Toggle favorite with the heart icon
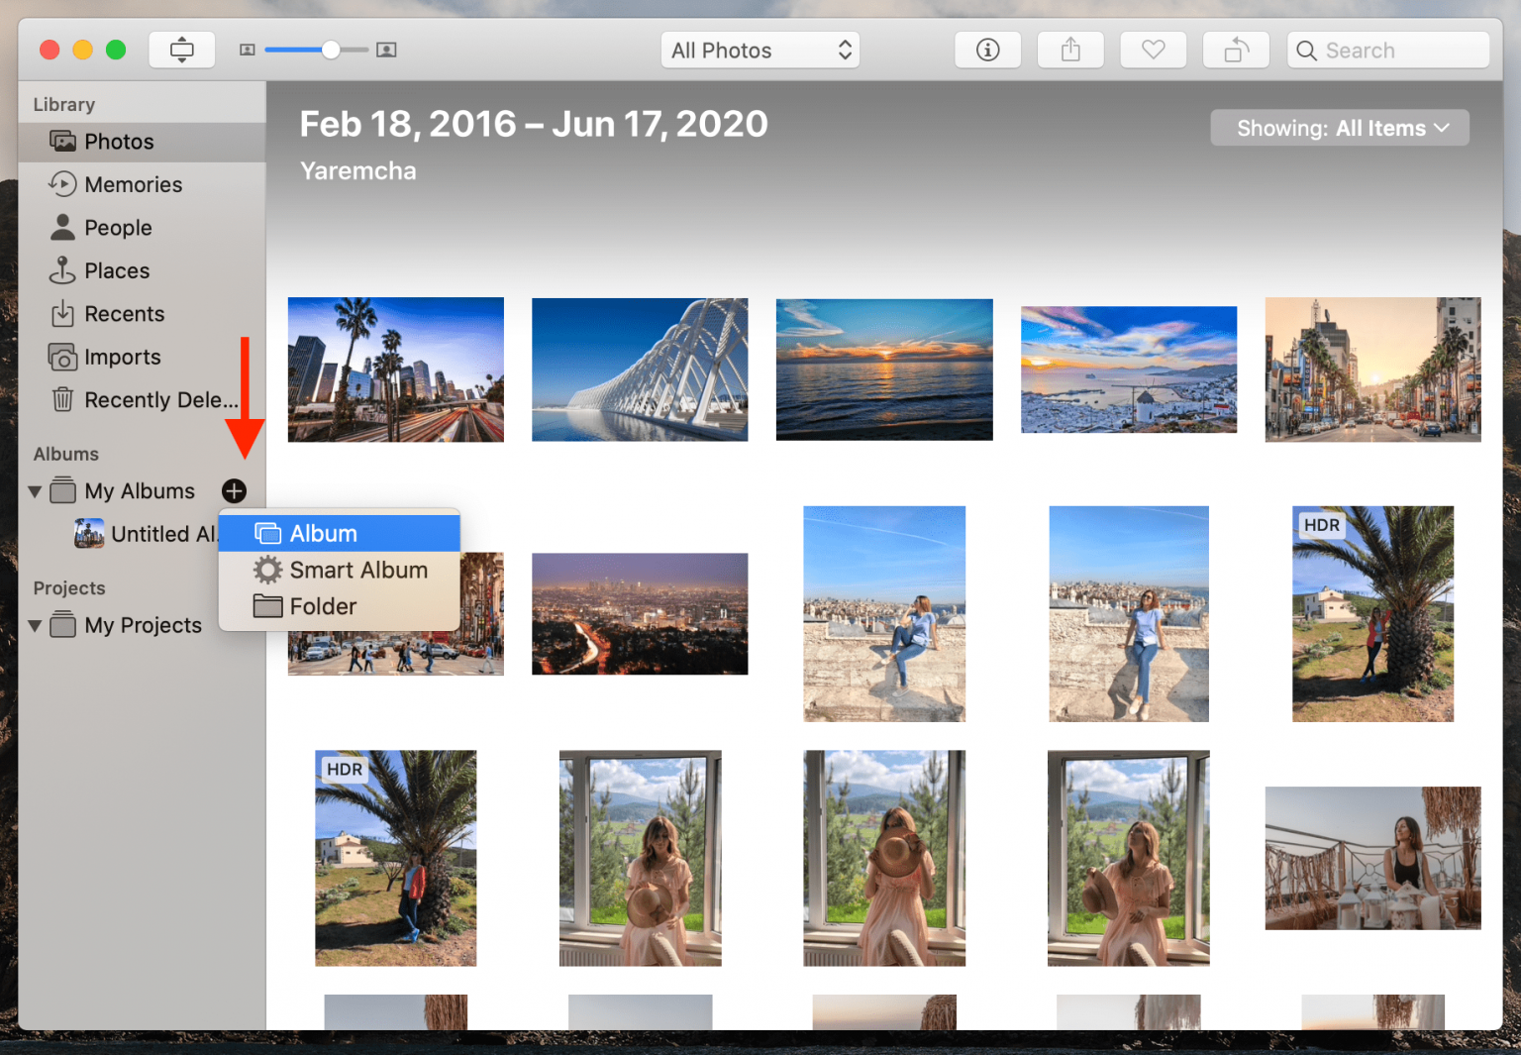1521x1055 pixels. [x=1153, y=50]
